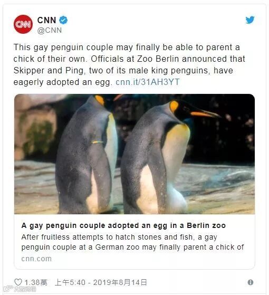Click the CNN profile avatar logo

[23, 24]
